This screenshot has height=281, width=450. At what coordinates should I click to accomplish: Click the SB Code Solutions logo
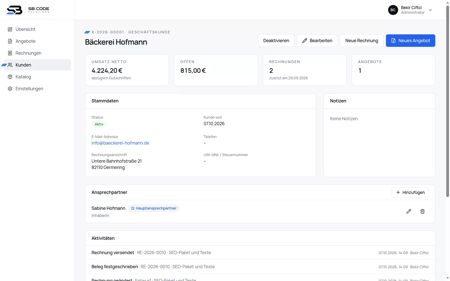coord(28,10)
